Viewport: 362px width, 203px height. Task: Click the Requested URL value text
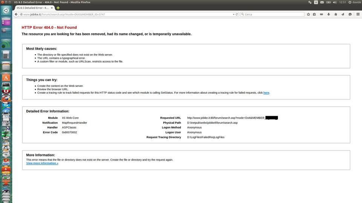pyautogui.click(x=232, y=118)
